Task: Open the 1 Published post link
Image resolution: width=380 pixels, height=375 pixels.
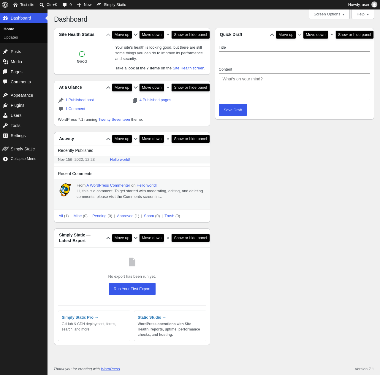Action: (x=80, y=100)
